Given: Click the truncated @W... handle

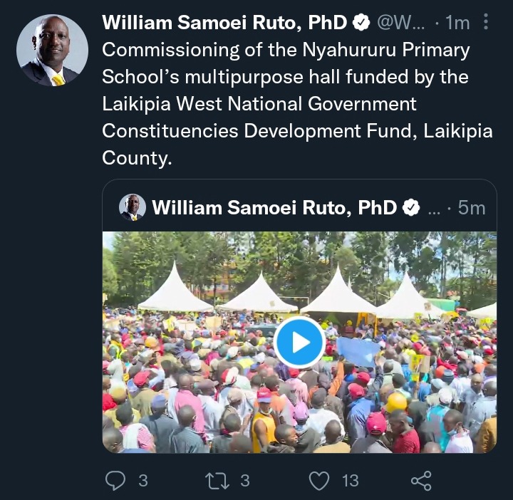Looking at the screenshot, I should pyautogui.click(x=400, y=23).
